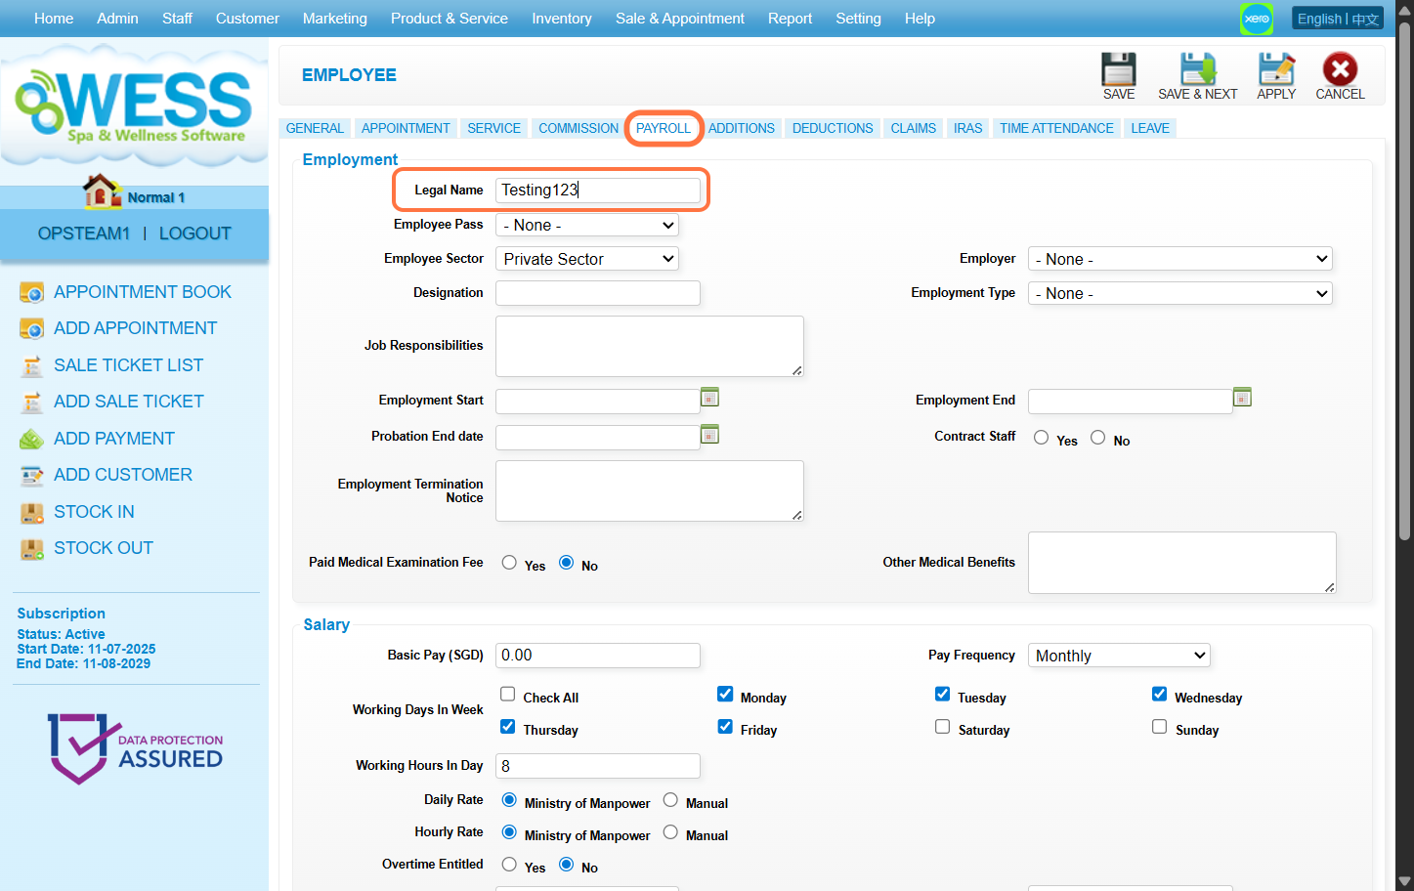
Task: Click the Basic Pay (SGD) input field
Action: pyautogui.click(x=597, y=656)
